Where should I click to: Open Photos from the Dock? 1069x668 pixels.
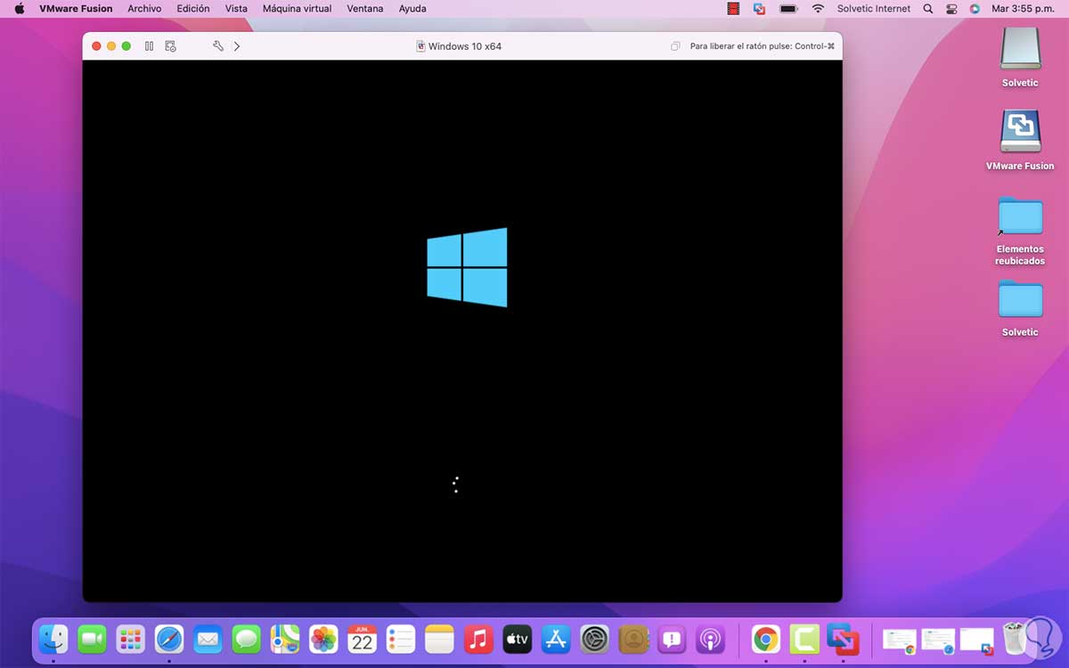323,639
